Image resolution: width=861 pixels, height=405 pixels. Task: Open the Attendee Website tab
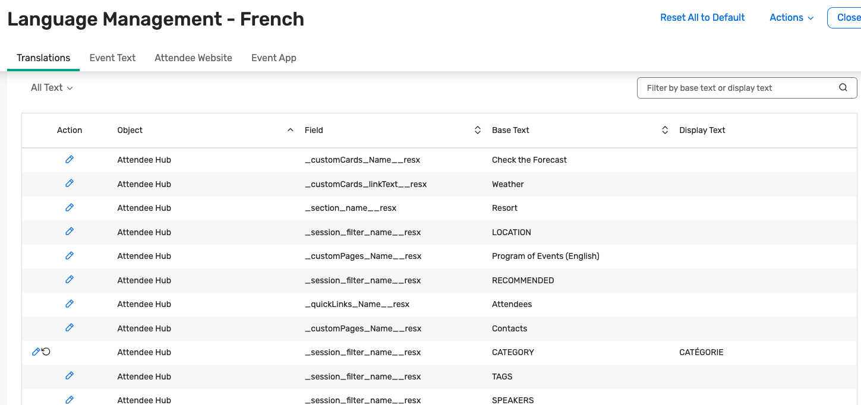193,58
